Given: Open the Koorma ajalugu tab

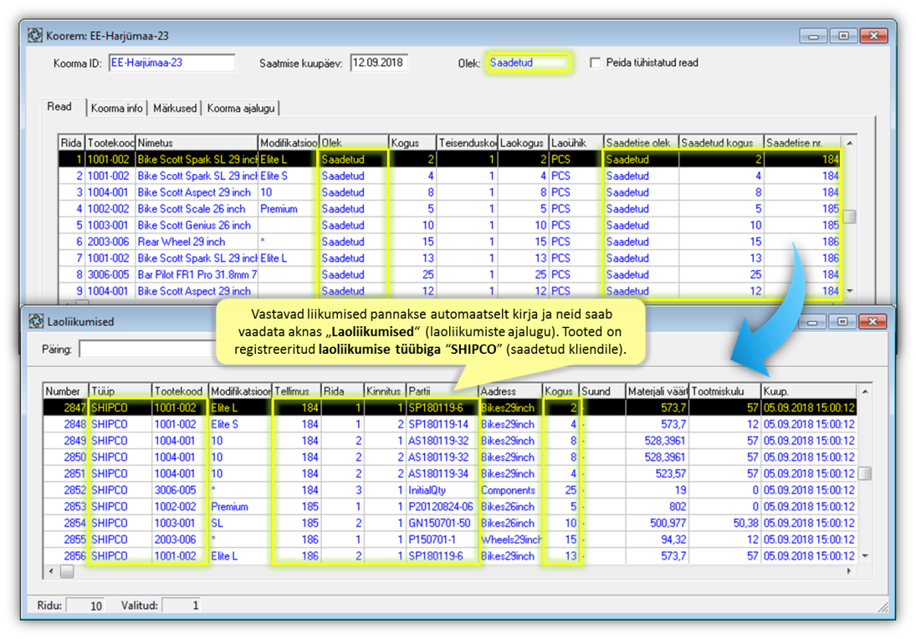Looking at the screenshot, I should point(241,108).
